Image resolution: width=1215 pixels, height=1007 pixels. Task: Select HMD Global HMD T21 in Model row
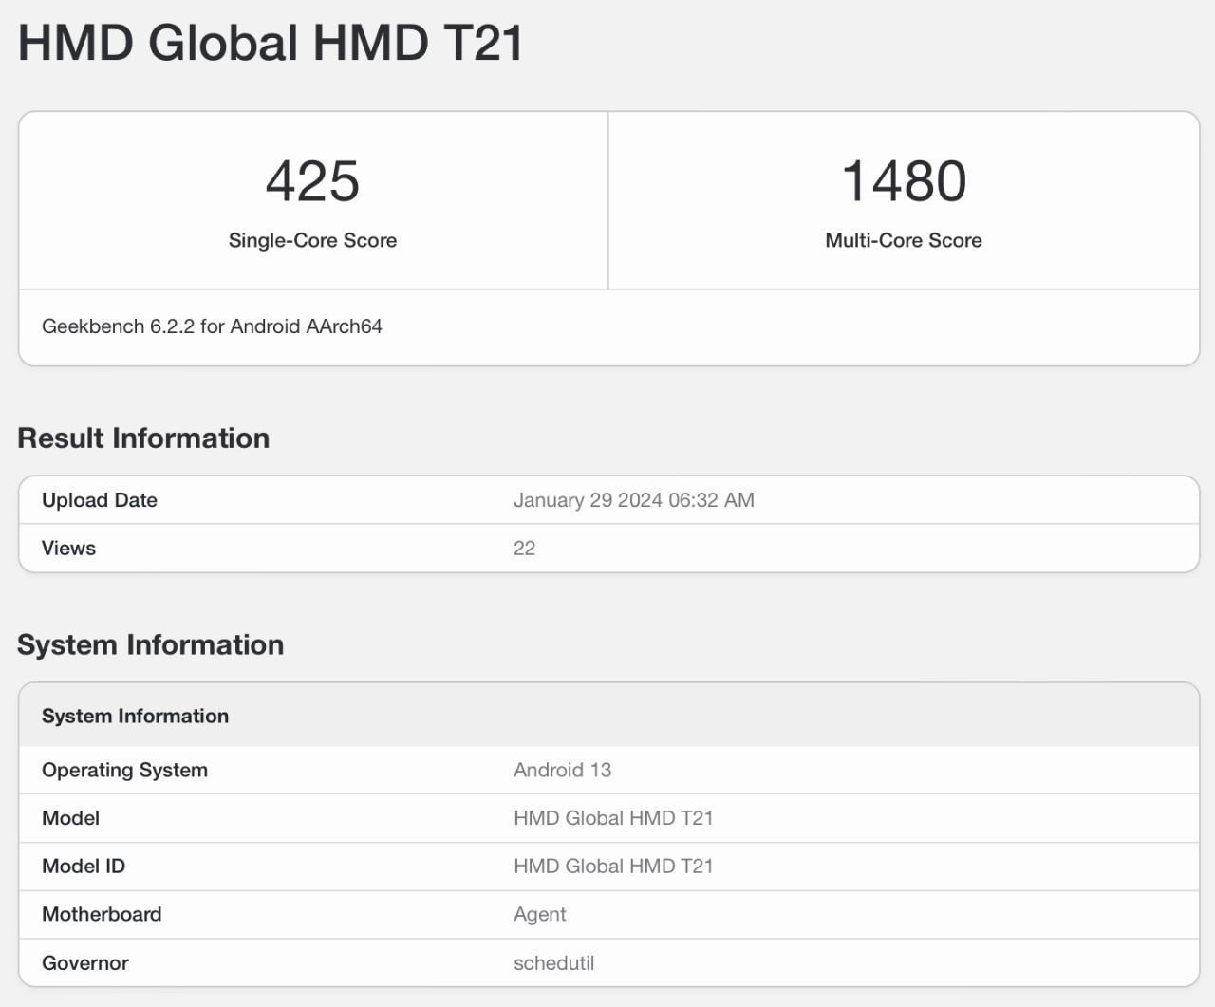click(x=613, y=818)
